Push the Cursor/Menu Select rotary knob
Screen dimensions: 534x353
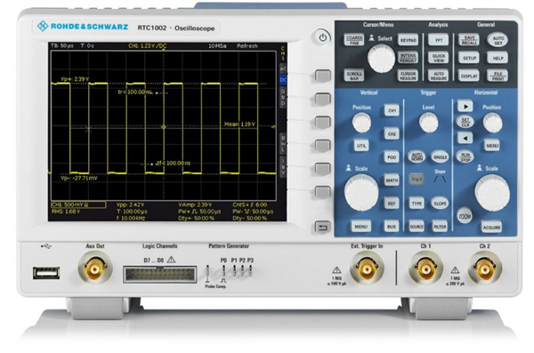pos(382,58)
